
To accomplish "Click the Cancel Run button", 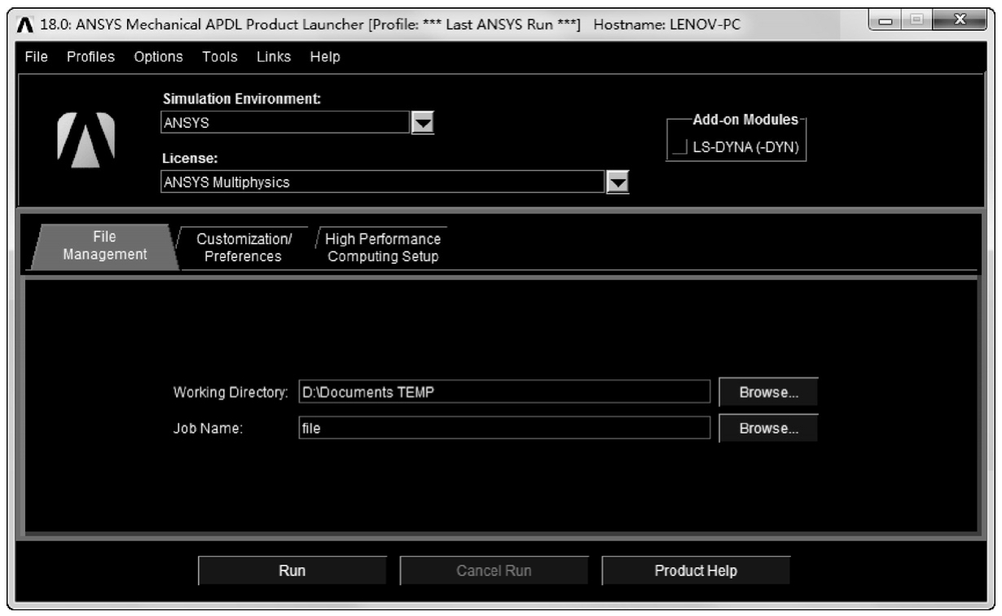I will pos(494,570).
